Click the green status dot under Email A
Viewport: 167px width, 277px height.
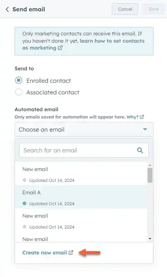coord(24,203)
